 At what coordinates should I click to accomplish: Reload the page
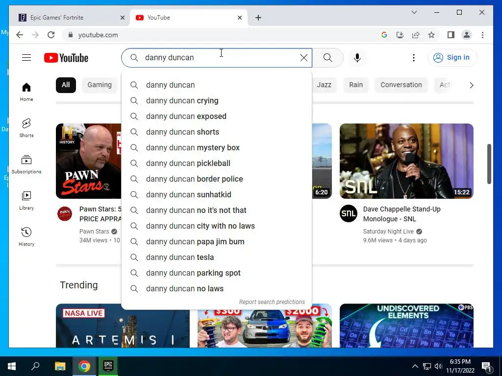[51, 35]
